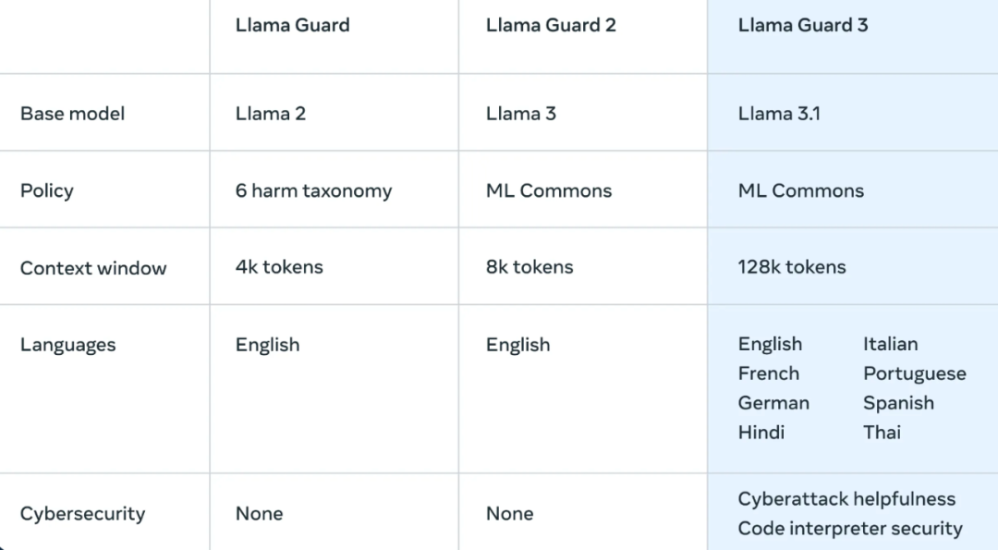Click Thai in the languages list
The image size is (998, 550).
tap(882, 432)
